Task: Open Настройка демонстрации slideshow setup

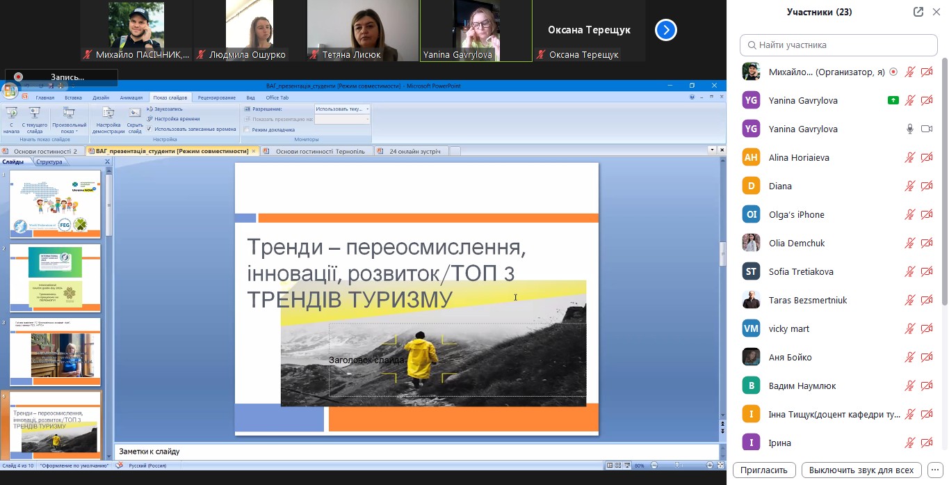Action: coord(108,120)
